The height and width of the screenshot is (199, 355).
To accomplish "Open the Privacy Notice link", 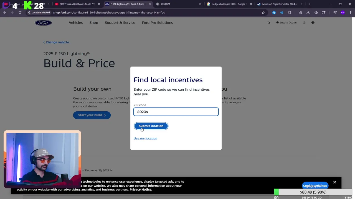I will click(141, 190).
